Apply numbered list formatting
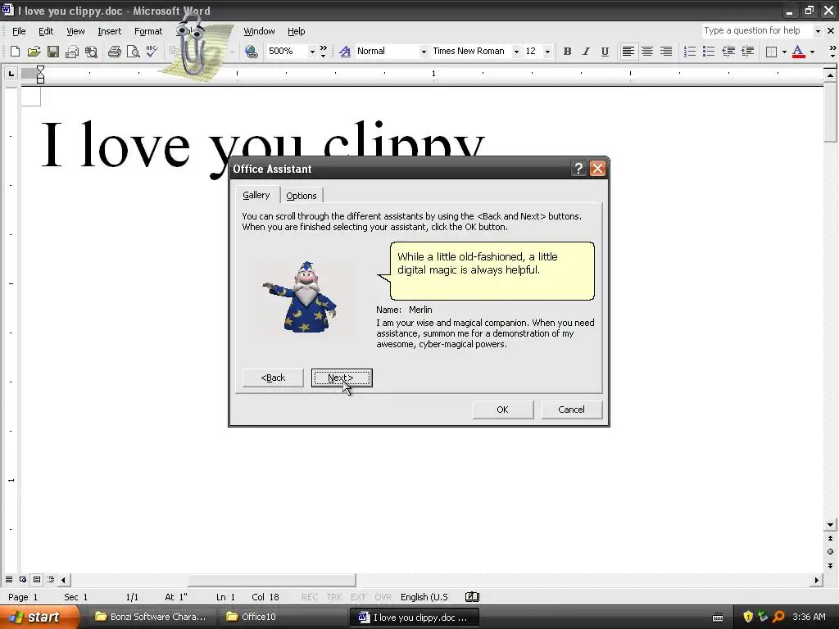The width and height of the screenshot is (839, 629). 690,52
